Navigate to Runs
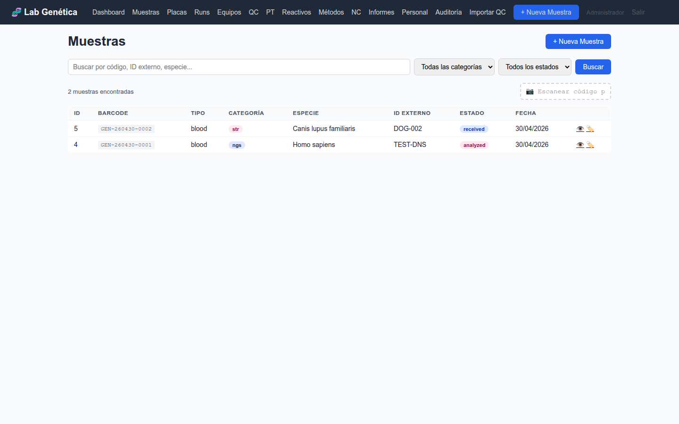Viewport: 679px width, 424px height. coord(202,12)
